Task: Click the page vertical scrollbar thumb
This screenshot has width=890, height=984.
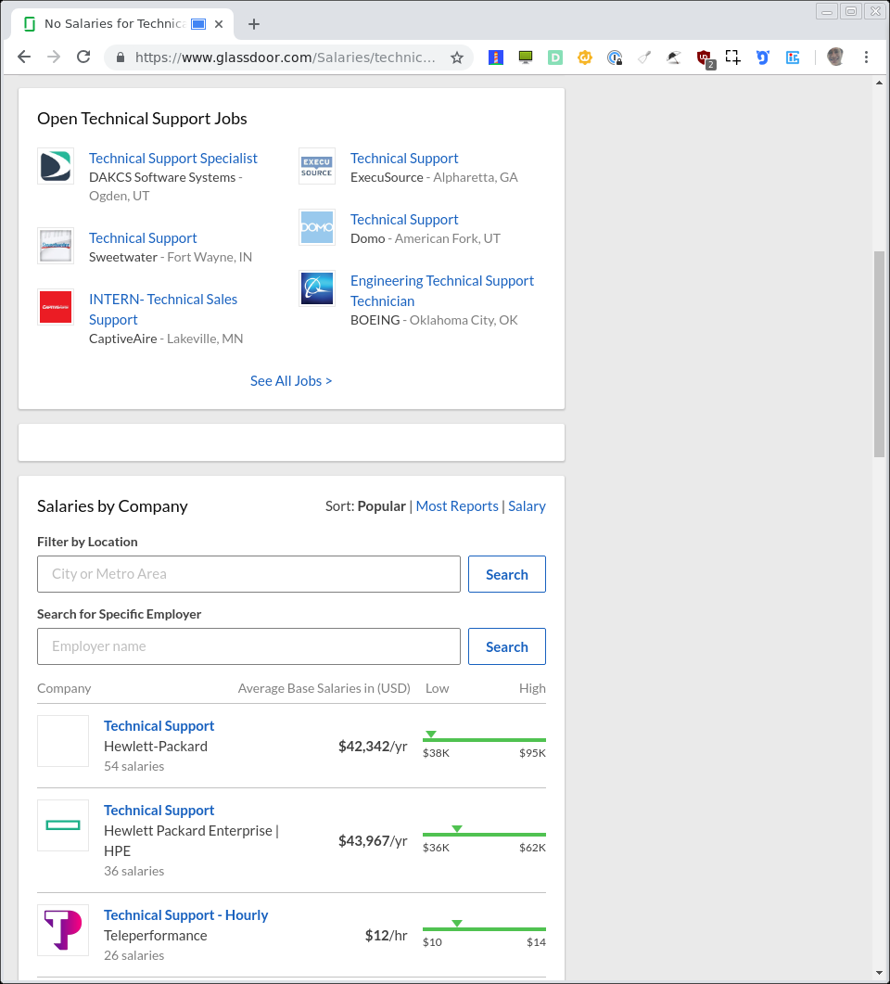Action: click(x=879, y=354)
